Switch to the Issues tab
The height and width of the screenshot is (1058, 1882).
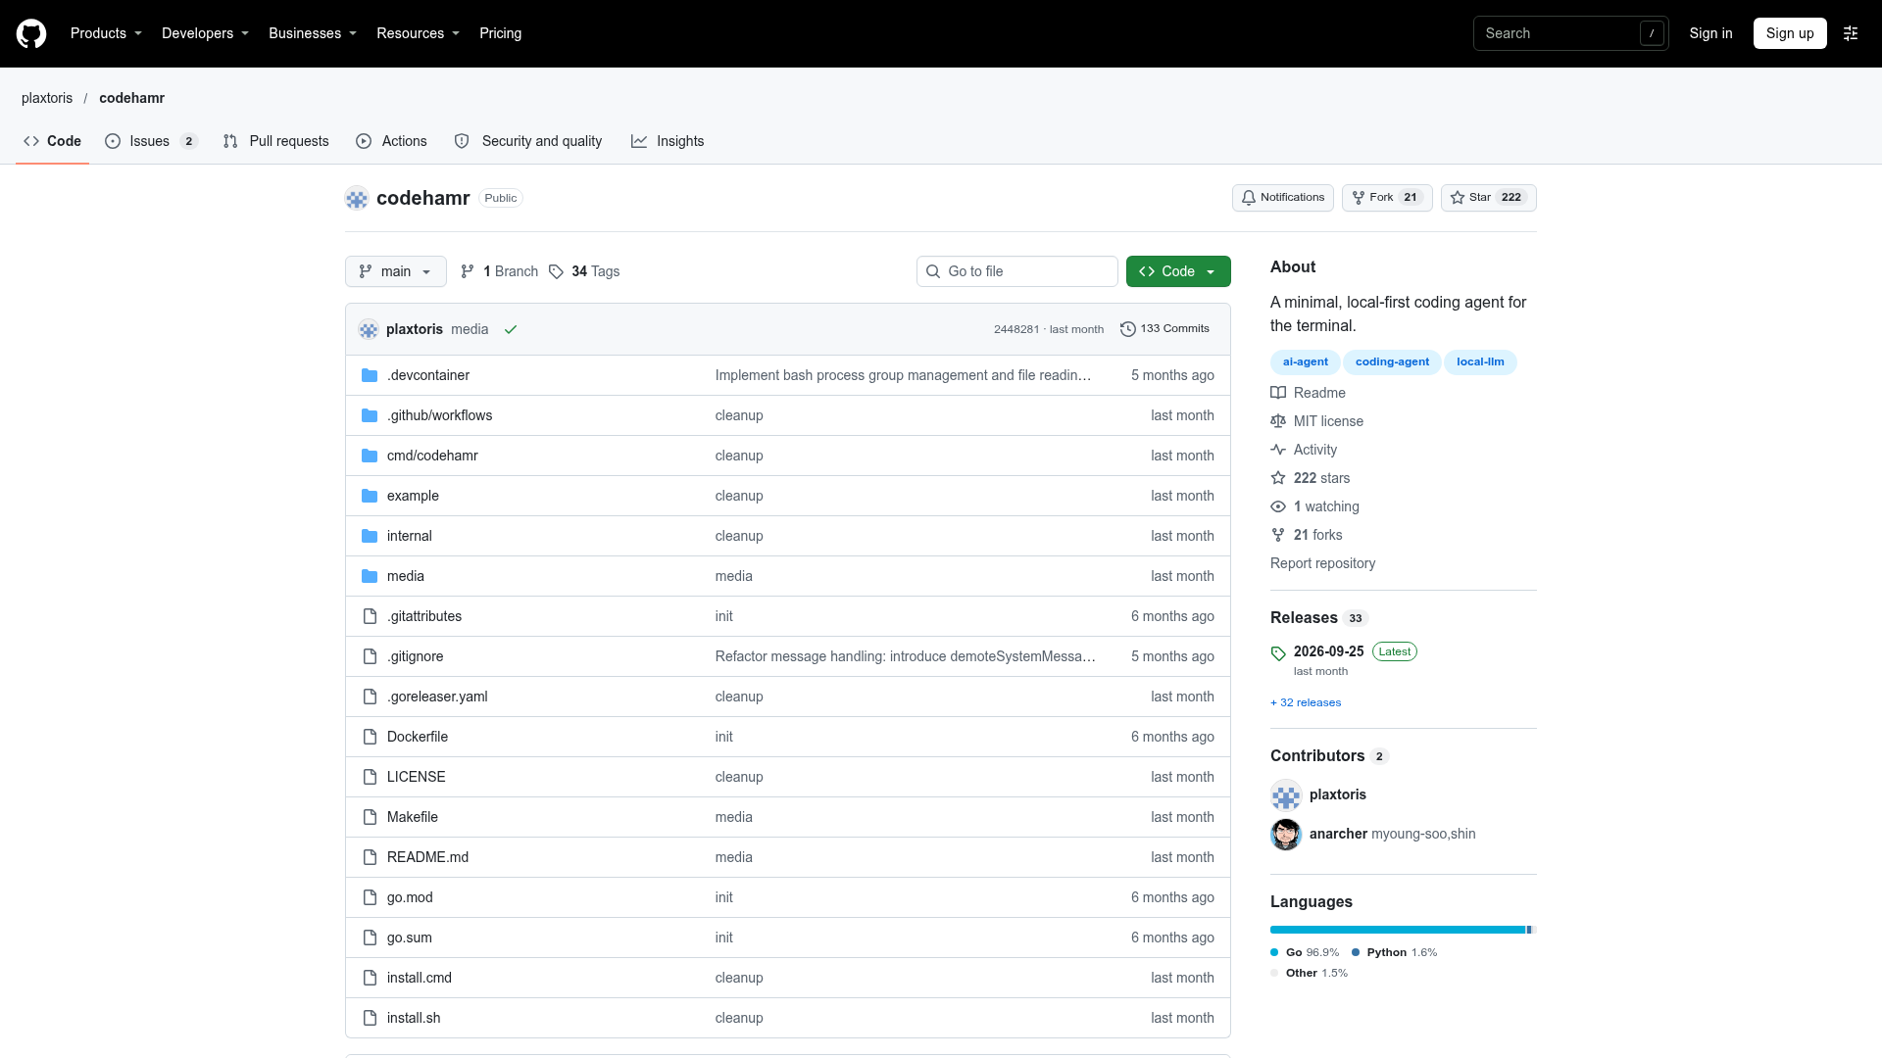[151, 141]
